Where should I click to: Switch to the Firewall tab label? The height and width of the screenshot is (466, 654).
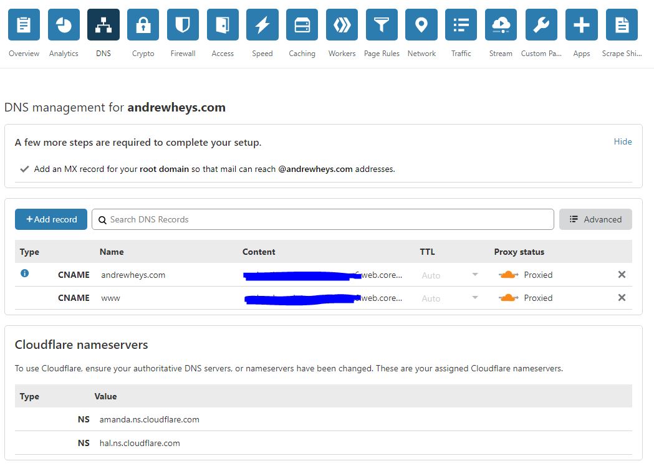tap(183, 54)
